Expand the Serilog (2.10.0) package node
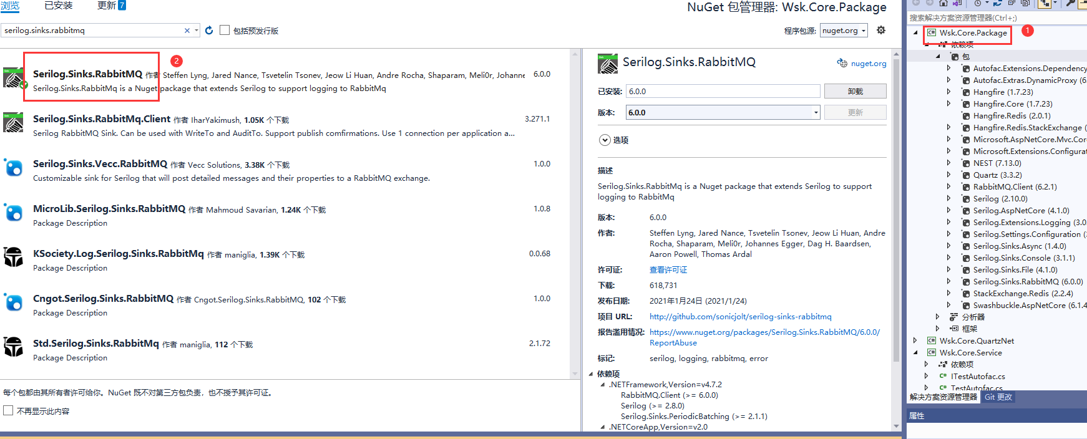Screen dimensions: 1087x439 pyautogui.click(x=949, y=198)
